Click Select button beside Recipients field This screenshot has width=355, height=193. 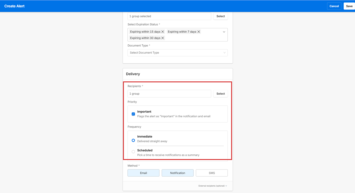pos(220,94)
